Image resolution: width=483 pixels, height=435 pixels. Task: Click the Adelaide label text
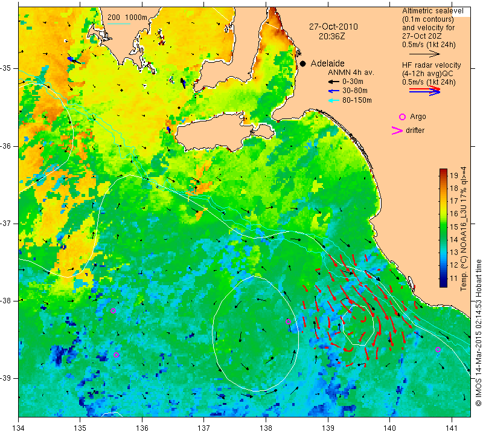(327, 63)
